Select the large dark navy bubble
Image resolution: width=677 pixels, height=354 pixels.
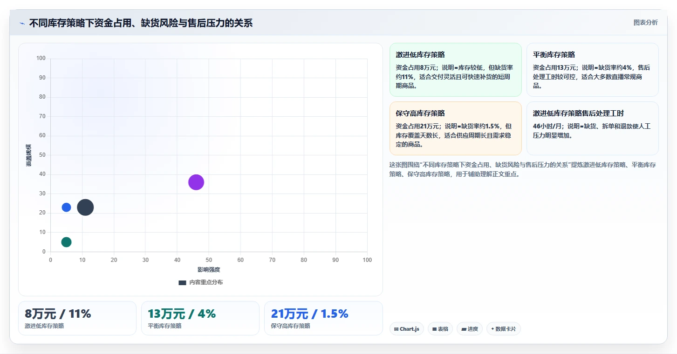85,207
